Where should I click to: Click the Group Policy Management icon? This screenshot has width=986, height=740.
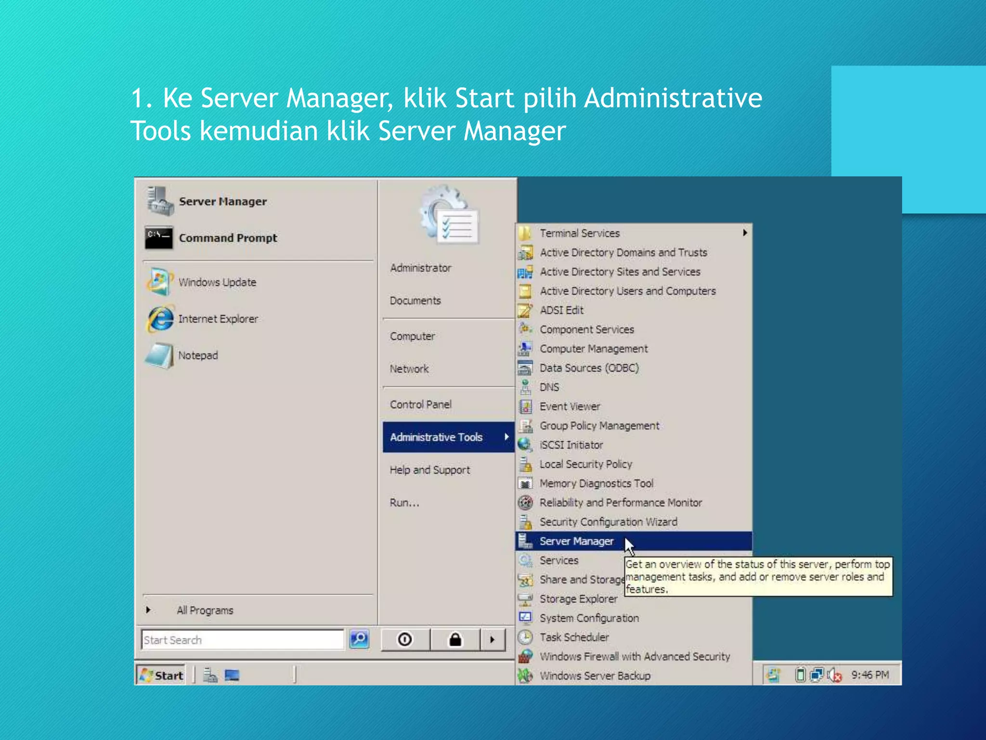525,426
